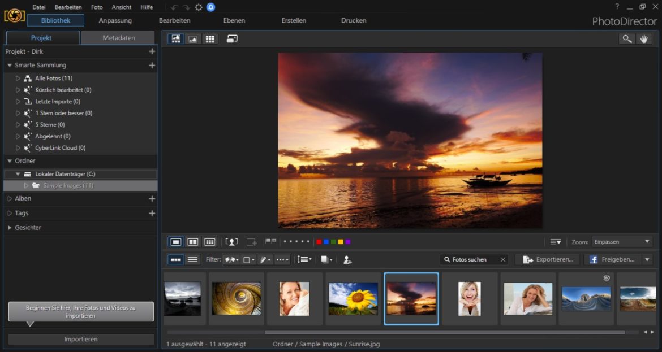Screen dimensions: 662x352
Task: Clear the photo search field
Action: (503, 260)
